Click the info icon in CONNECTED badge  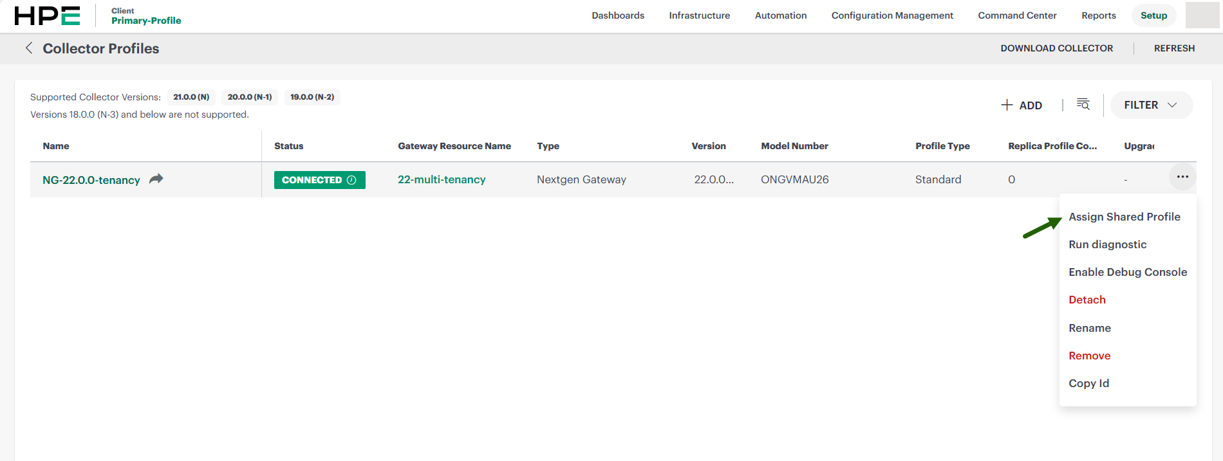[x=351, y=180]
